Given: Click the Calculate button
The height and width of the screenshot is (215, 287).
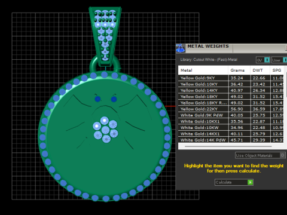Looking at the screenshot, I should [x=234, y=182].
